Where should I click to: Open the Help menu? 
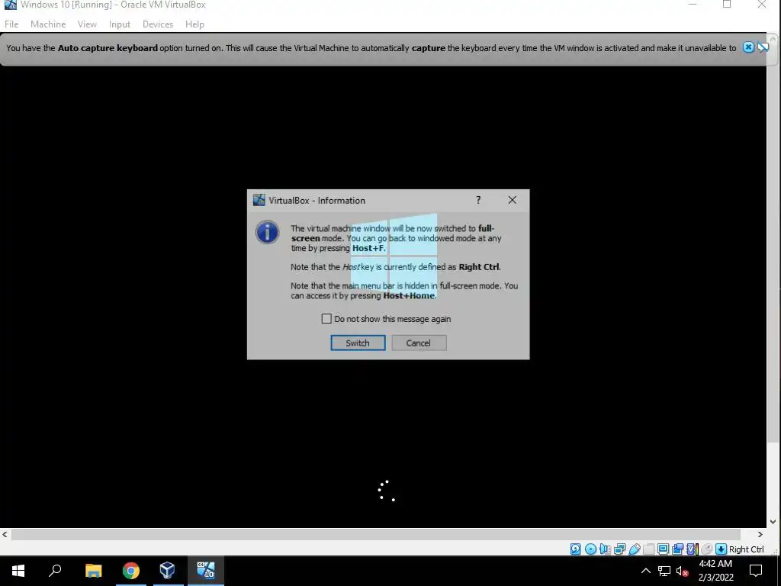194,24
